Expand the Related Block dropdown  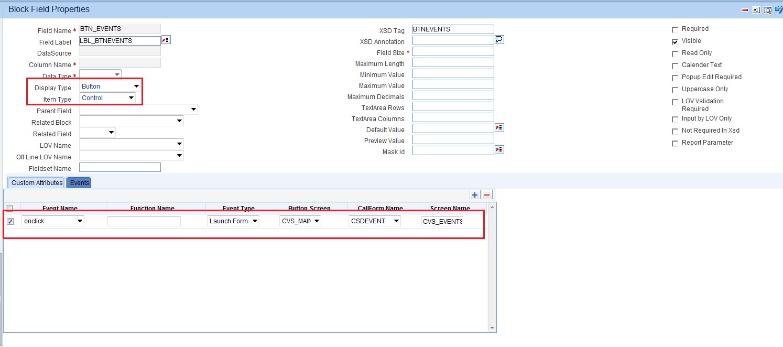tap(132, 122)
